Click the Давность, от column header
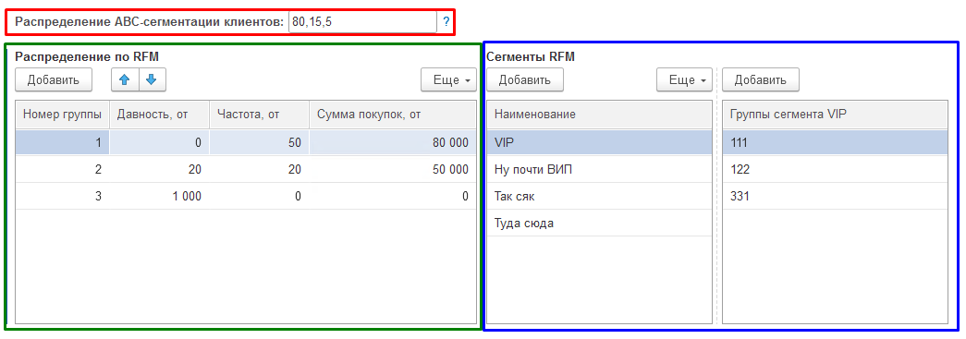Viewport: 966px width, 339px height. pos(160,115)
